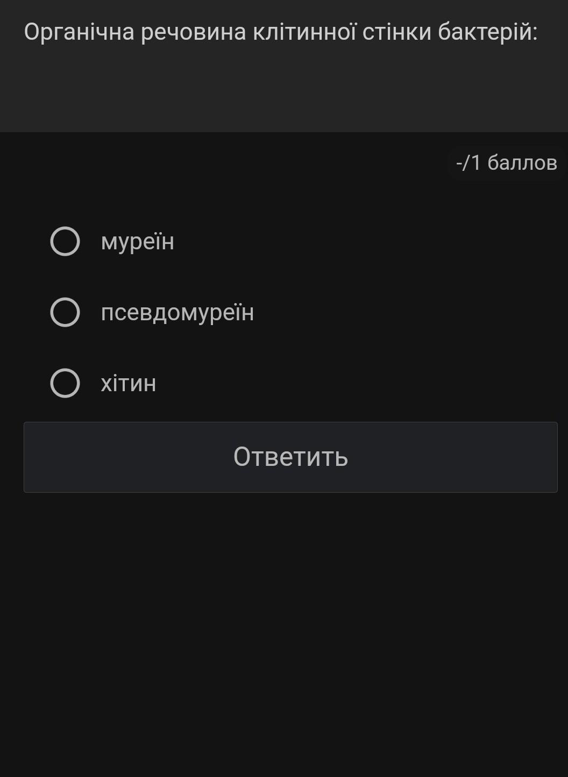Tap the word бактерій in the question header

click(487, 32)
